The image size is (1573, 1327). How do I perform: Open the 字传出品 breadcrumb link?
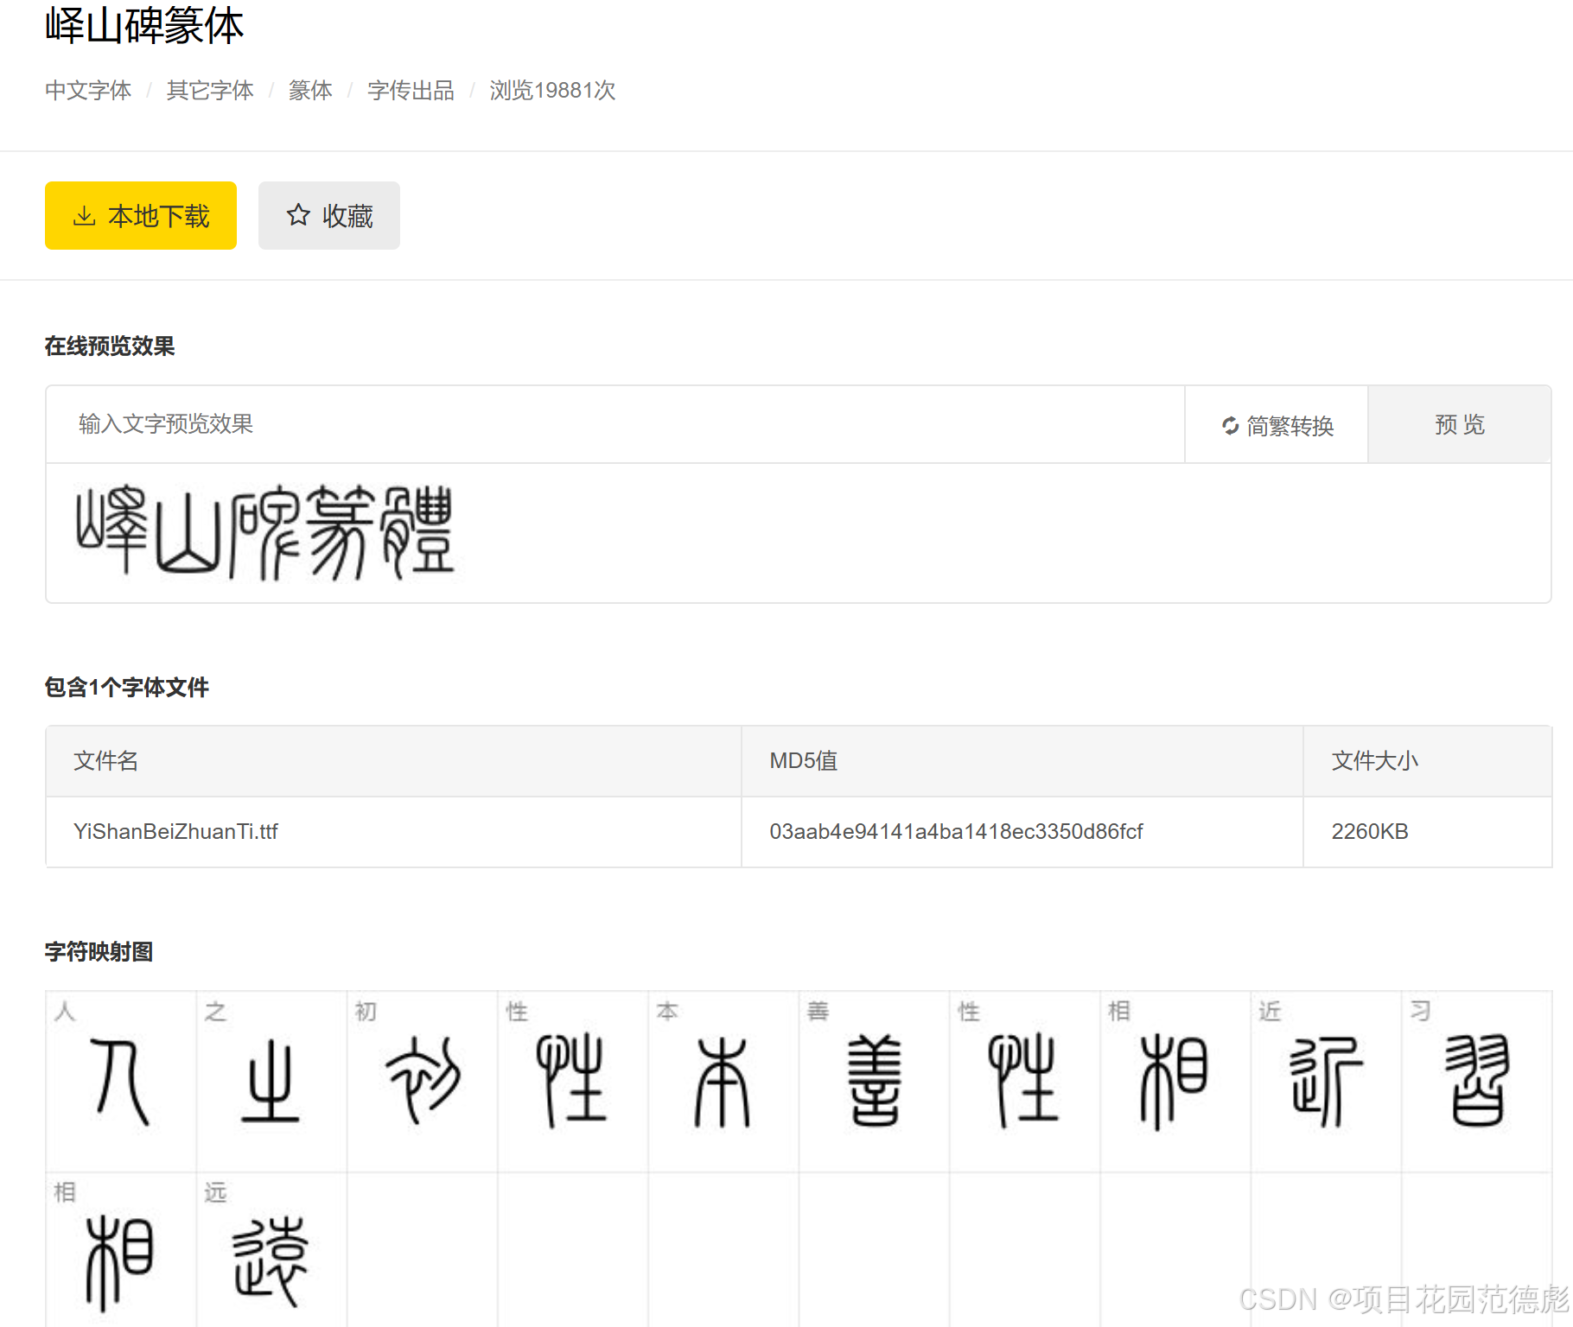click(x=411, y=91)
